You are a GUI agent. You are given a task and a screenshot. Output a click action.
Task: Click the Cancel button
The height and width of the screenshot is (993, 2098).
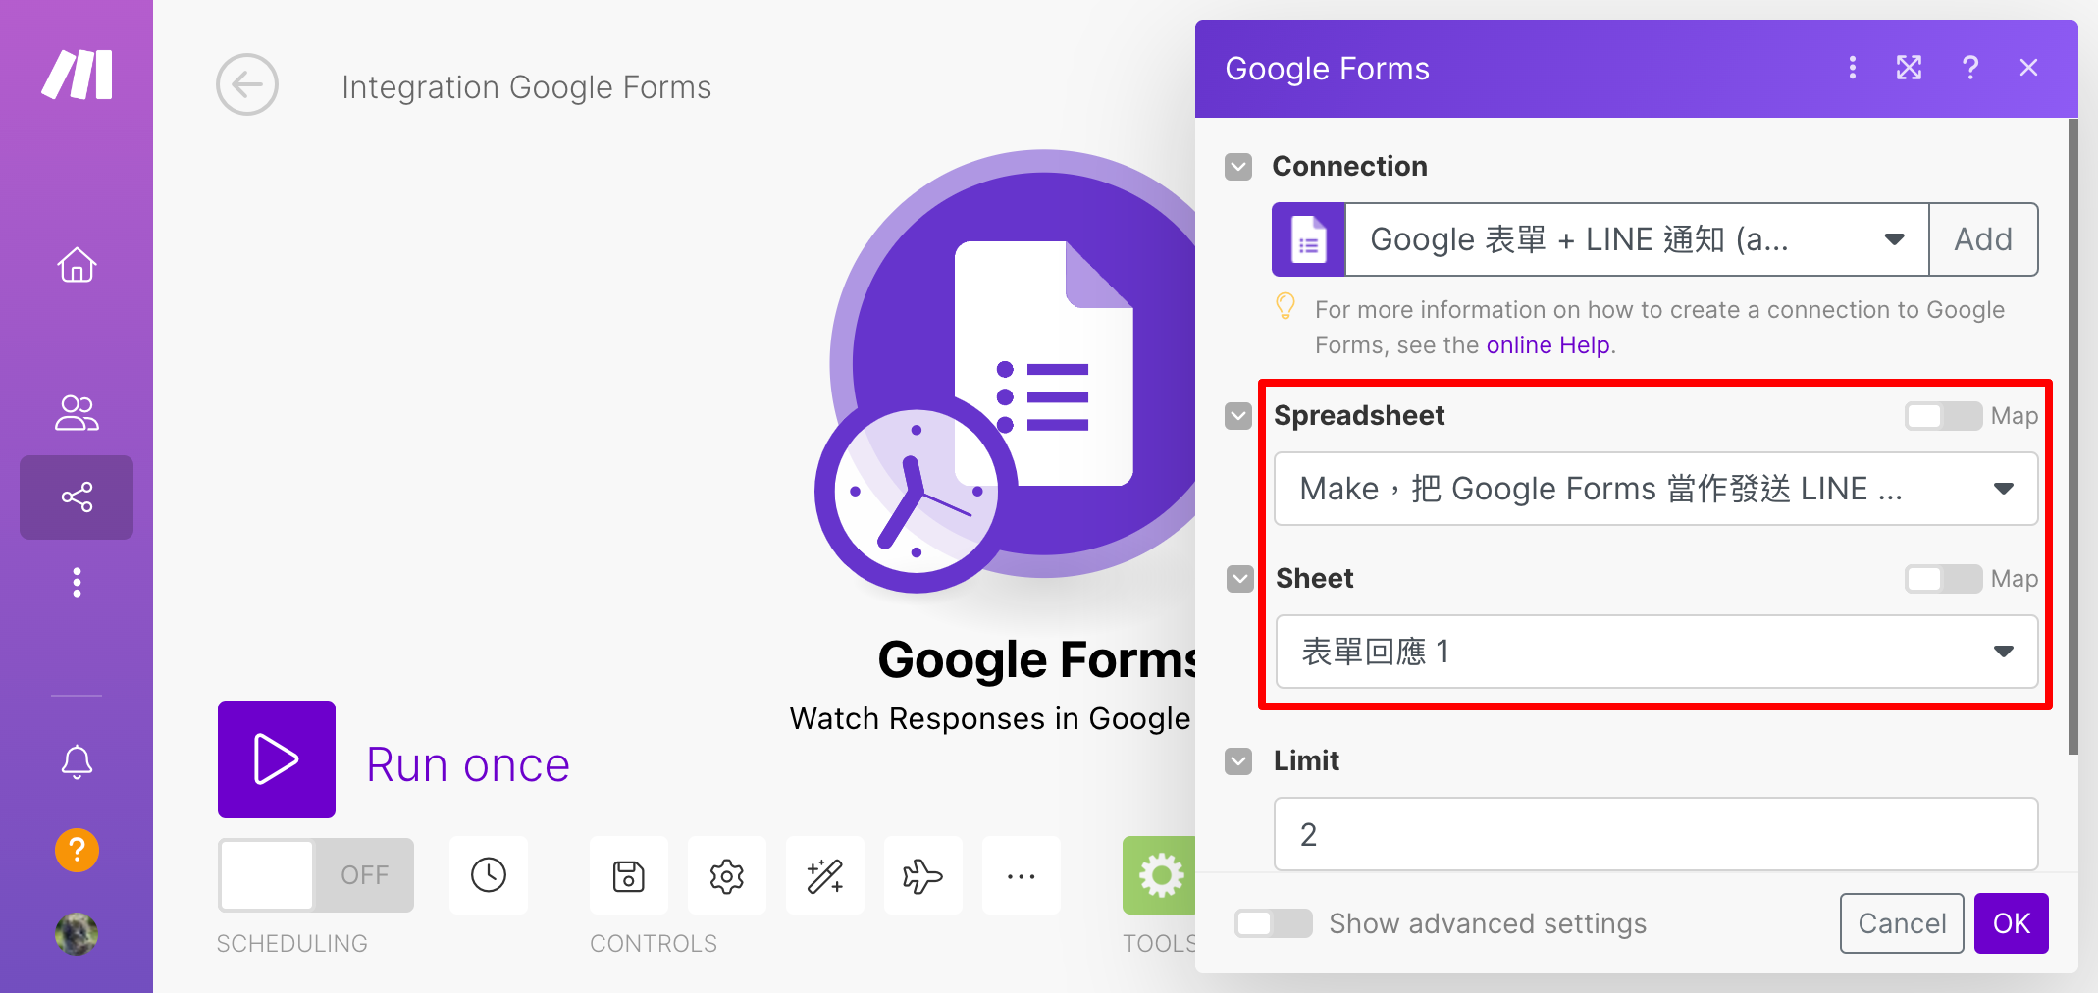[1902, 923]
